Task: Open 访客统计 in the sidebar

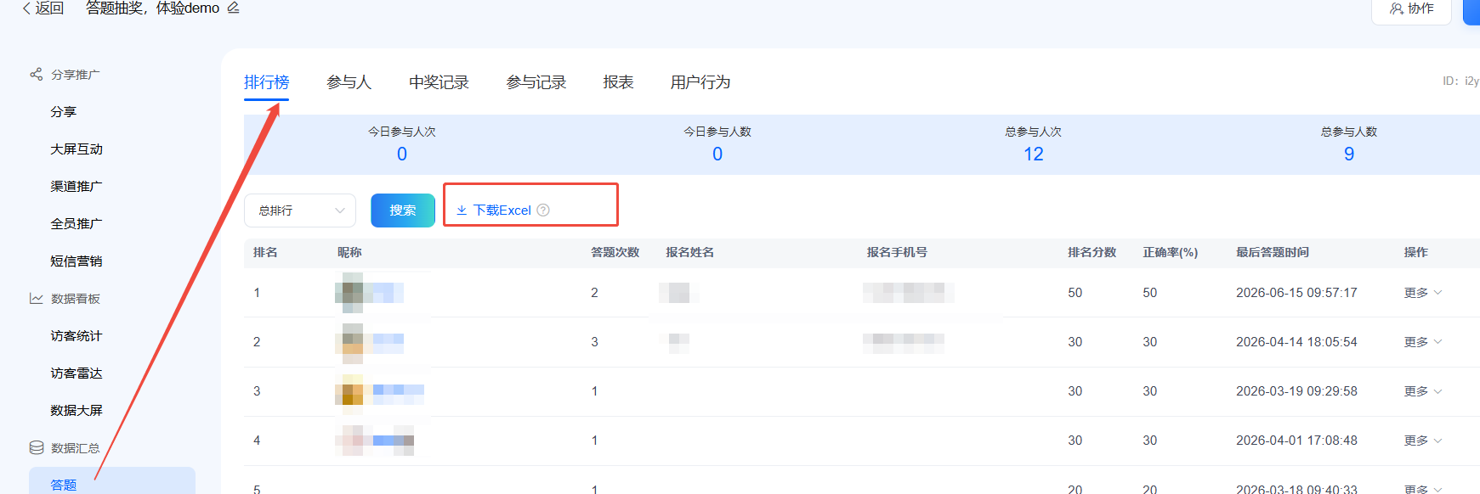Action: [x=77, y=336]
